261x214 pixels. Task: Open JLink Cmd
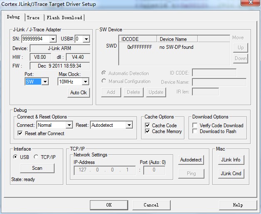[231, 174]
